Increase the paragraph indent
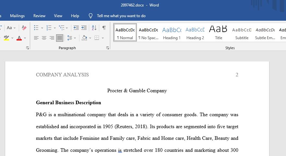 click(84, 28)
